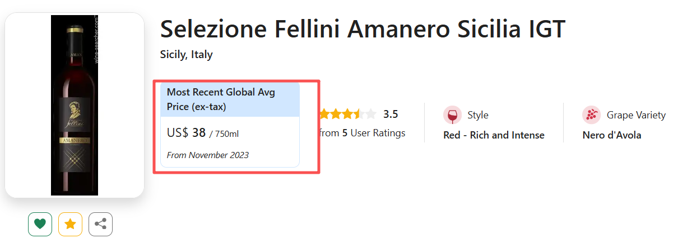Follow the Sicily, Italy region link
The image size is (692, 243).
(186, 55)
